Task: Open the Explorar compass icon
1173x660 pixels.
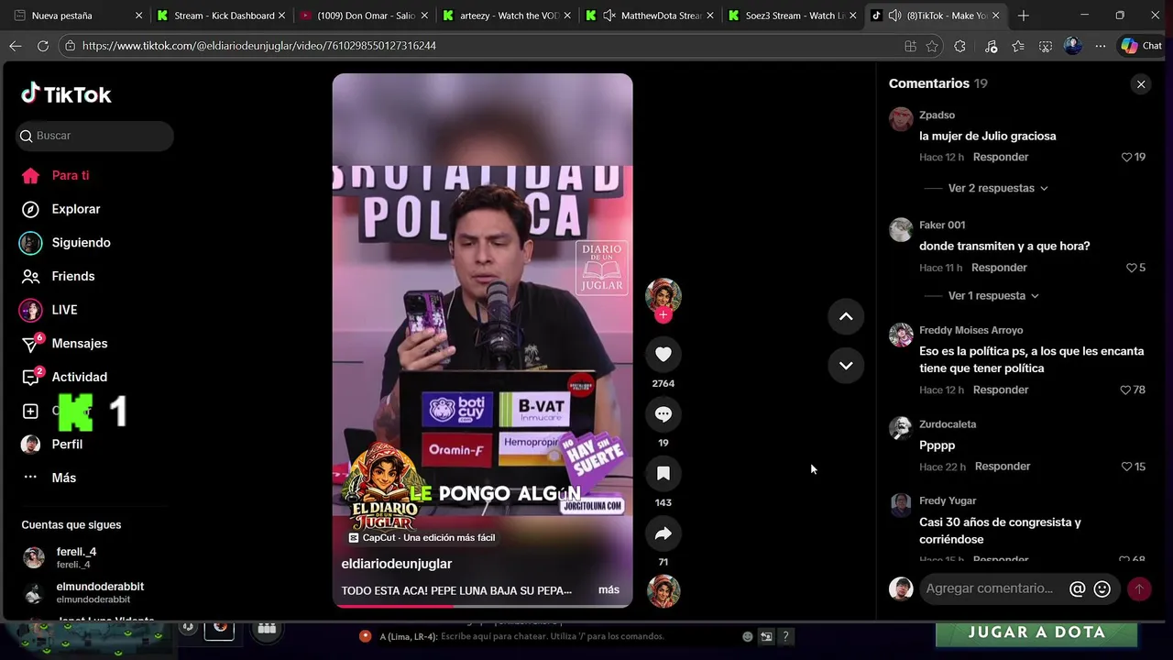Action: pyautogui.click(x=30, y=209)
